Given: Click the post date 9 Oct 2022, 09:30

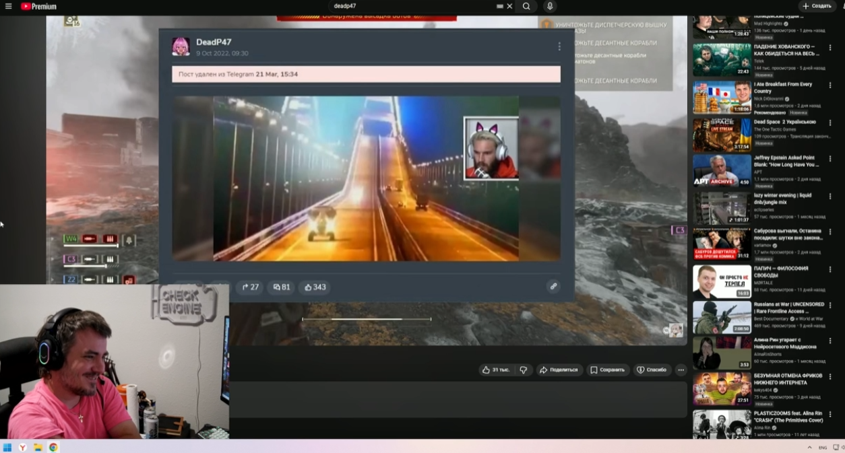Looking at the screenshot, I should pos(222,53).
